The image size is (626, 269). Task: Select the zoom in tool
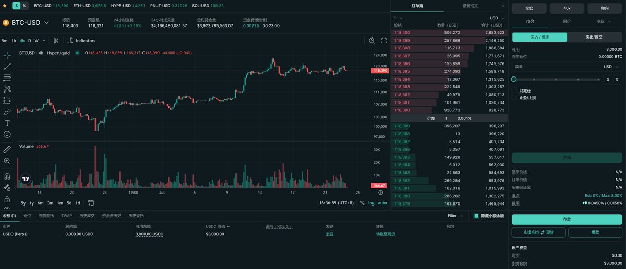(x=7, y=161)
